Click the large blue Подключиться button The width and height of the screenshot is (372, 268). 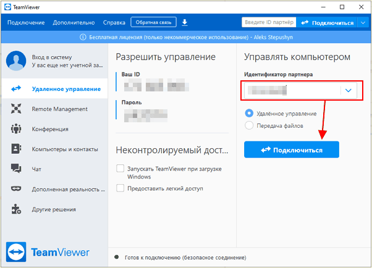click(292, 149)
